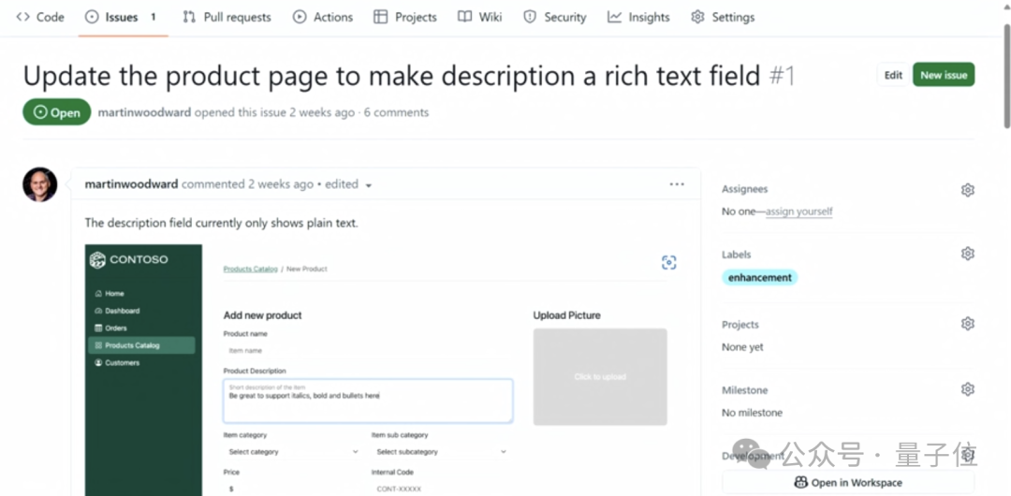Click the assign yourself link
This screenshot has width=1011, height=496.
[799, 212]
